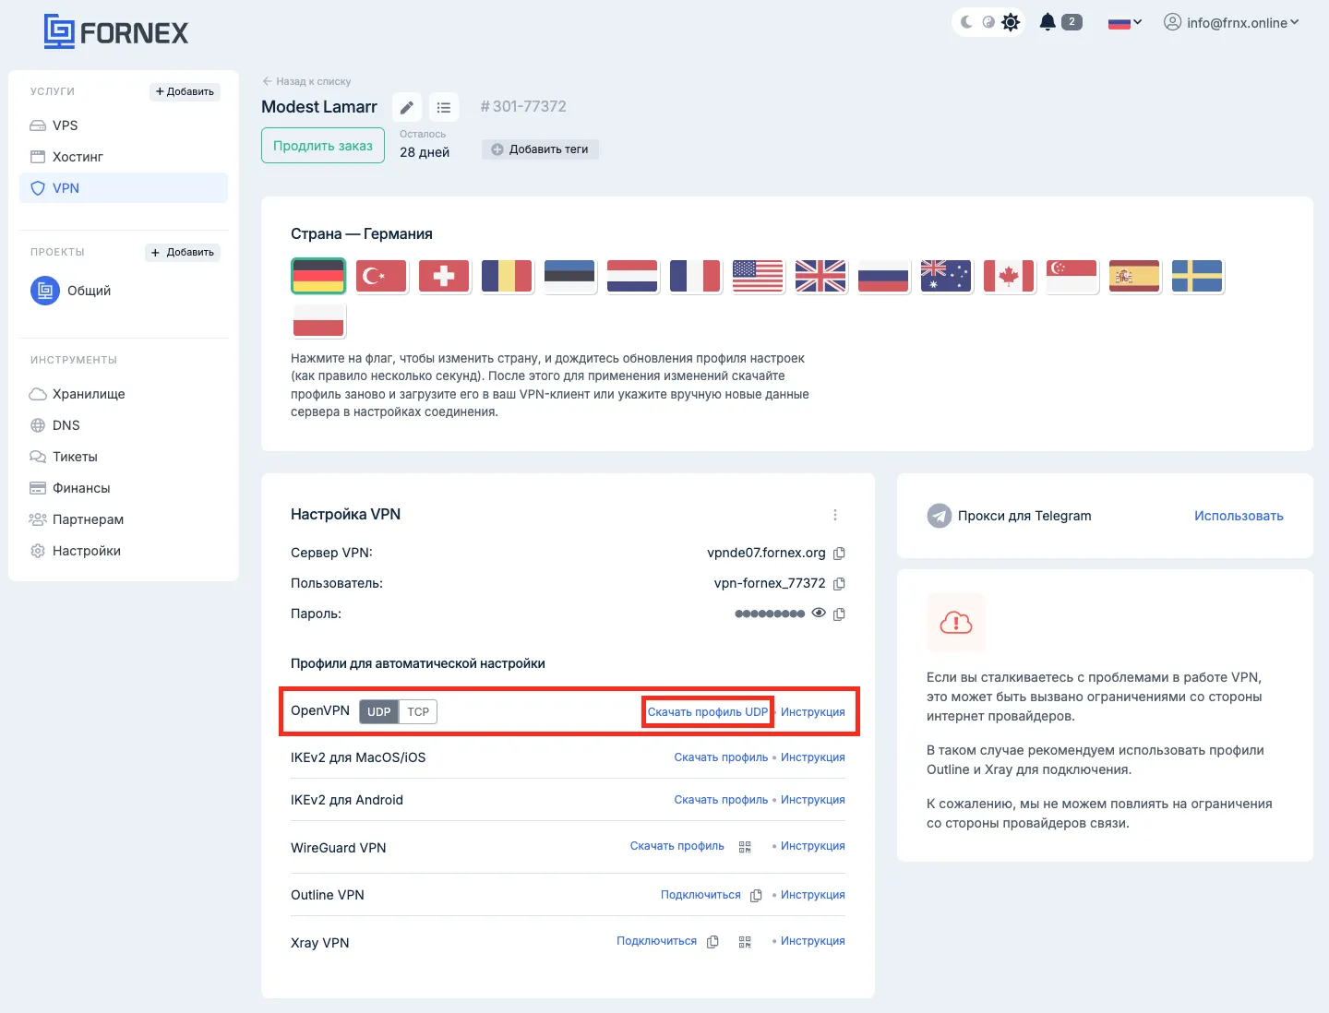This screenshot has height=1013, width=1329.
Task: Click the Продлить заказ button
Action: tap(323, 146)
